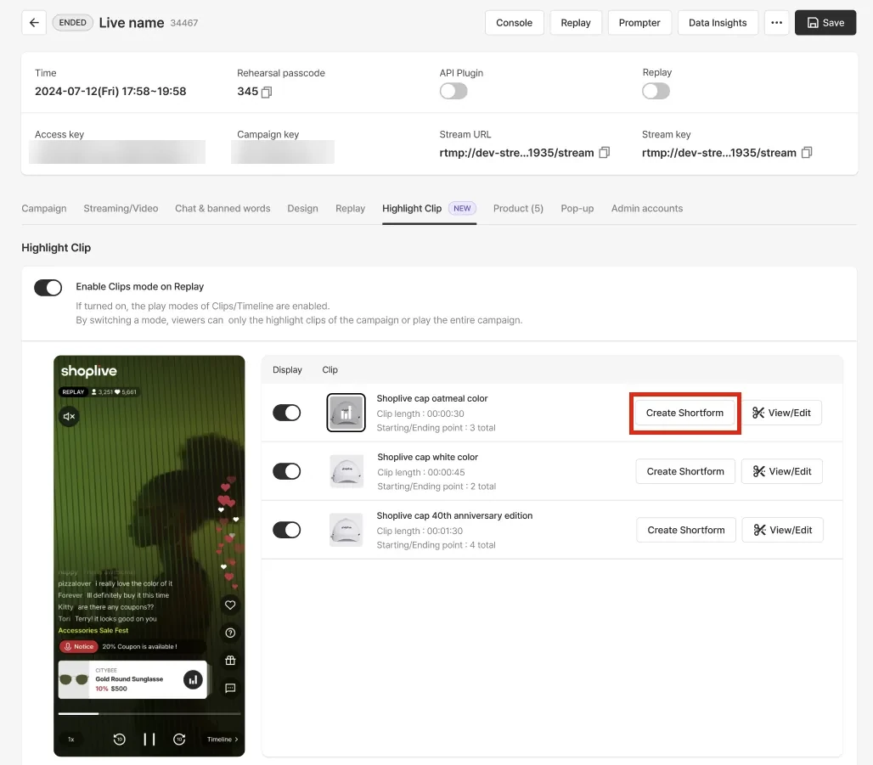Image resolution: width=873 pixels, height=765 pixels.
Task: Skip forward 10 seconds in preview player
Action: coord(179,740)
